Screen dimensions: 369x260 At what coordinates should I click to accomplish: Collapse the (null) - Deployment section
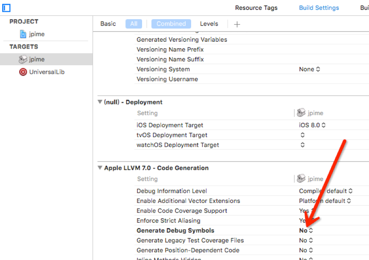[100, 102]
